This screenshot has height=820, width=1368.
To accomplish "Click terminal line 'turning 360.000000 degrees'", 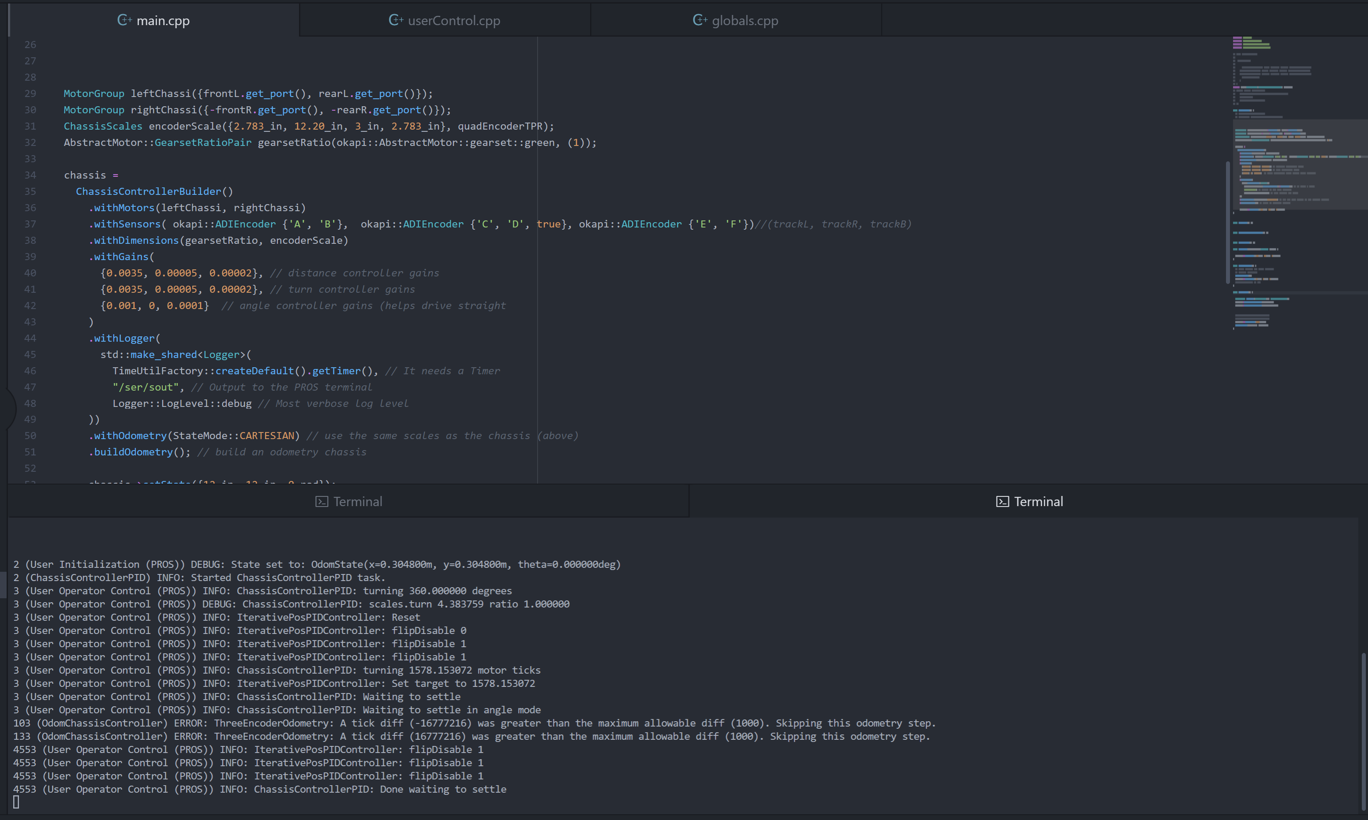I will tap(262, 591).
